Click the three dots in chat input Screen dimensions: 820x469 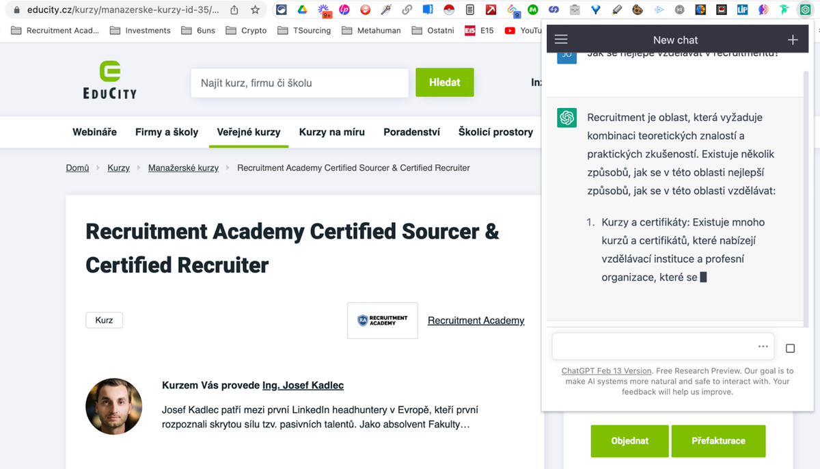[763, 347]
